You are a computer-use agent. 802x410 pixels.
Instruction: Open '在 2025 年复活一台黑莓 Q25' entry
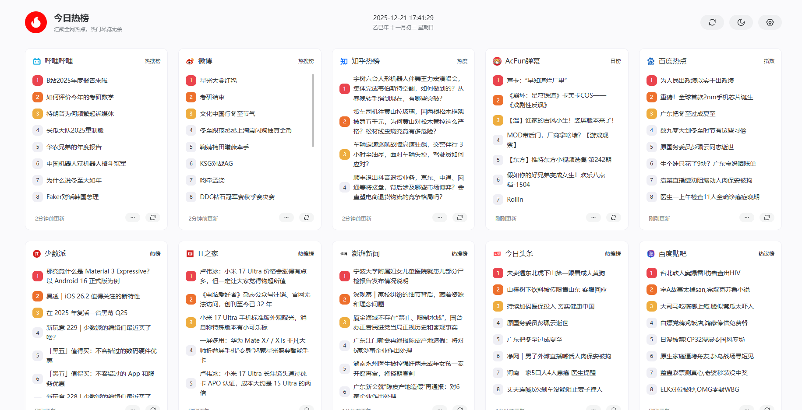click(x=87, y=313)
